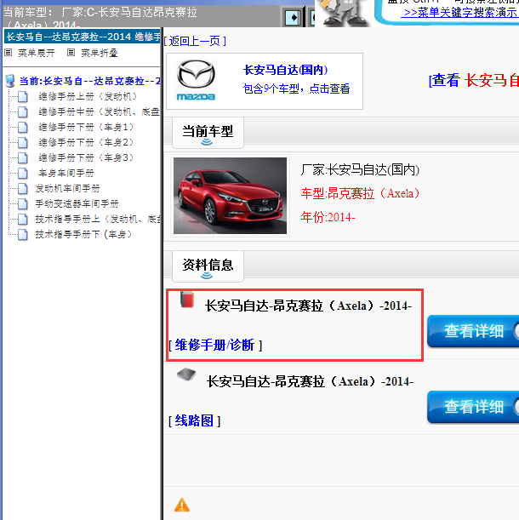Open 技术指导手册上（发动机、底盘 entry

point(98,219)
